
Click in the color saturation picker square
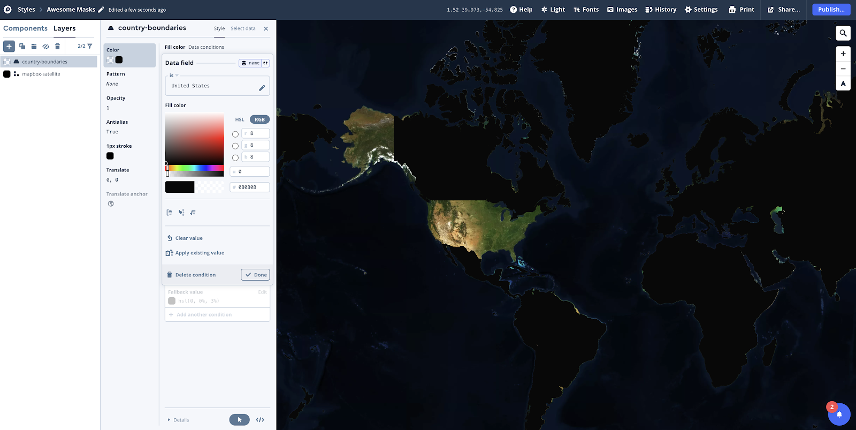(194, 138)
